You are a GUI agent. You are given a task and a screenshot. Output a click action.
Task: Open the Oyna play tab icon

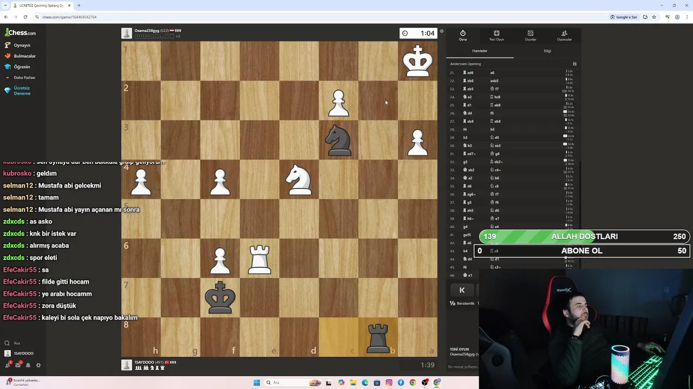tap(463, 36)
